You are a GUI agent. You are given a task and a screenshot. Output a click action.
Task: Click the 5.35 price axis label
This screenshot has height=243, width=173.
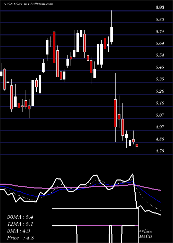click(160, 79)
